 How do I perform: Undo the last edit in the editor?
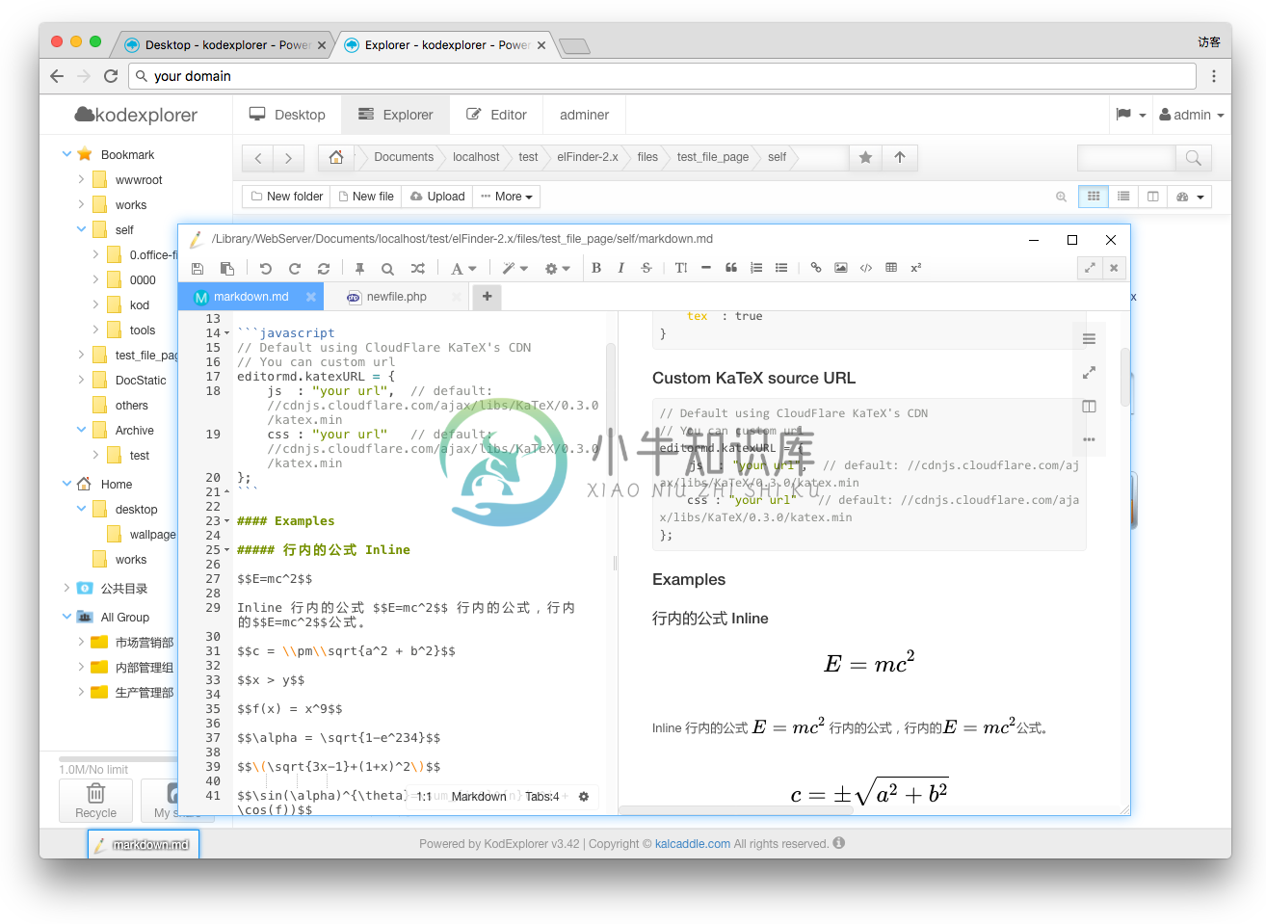266,269
